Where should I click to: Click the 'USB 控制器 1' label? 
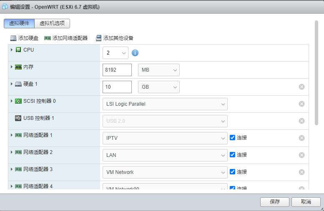pos(39,118)
